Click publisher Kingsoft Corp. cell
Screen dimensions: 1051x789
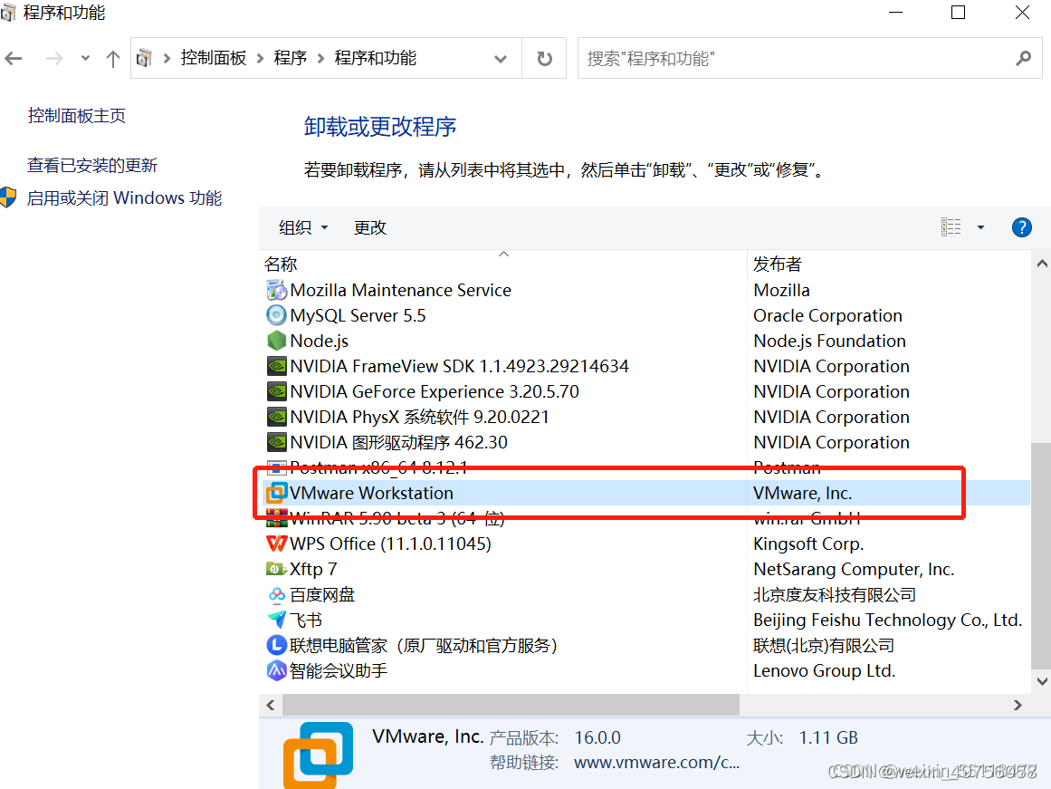808,544
